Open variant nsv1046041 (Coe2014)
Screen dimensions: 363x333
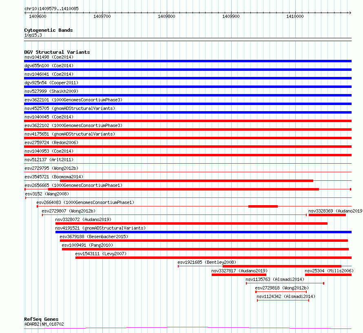pyautogui.click(x=49, y=74)
